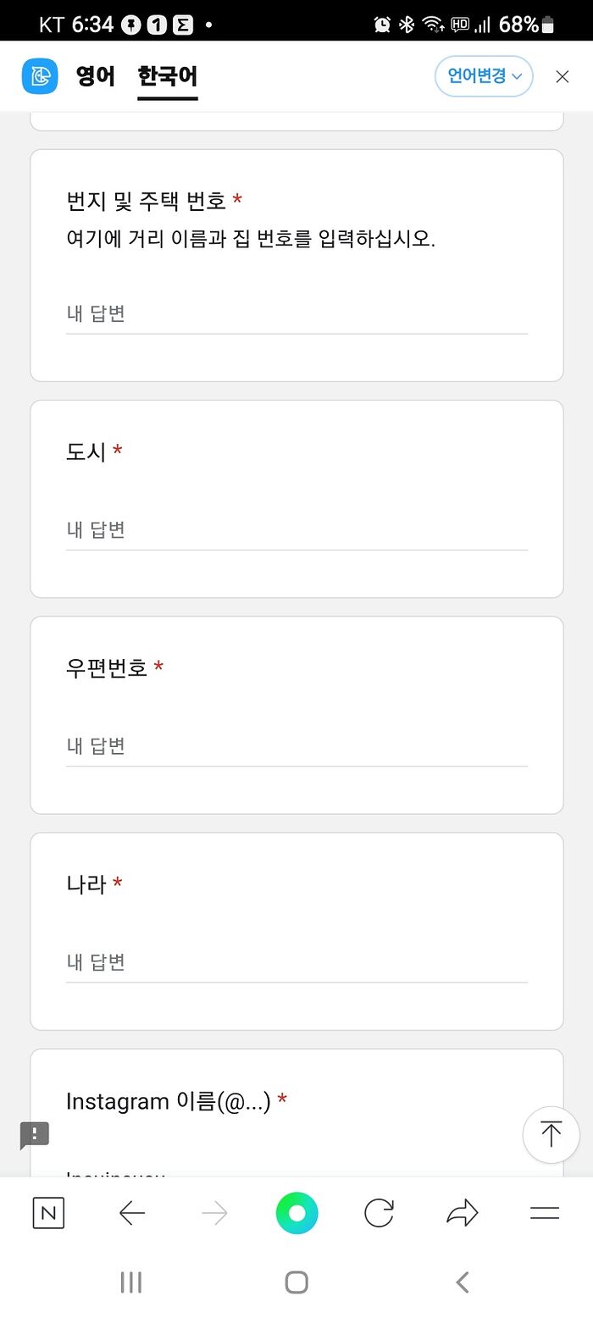Tap the feedback exclamation icon

coord(35,1135)
